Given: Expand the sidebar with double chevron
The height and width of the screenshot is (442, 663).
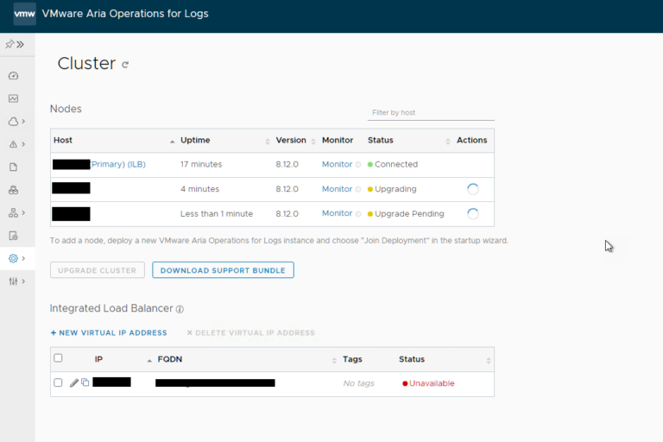Looking at the screenshot, I should pos(21,44).
